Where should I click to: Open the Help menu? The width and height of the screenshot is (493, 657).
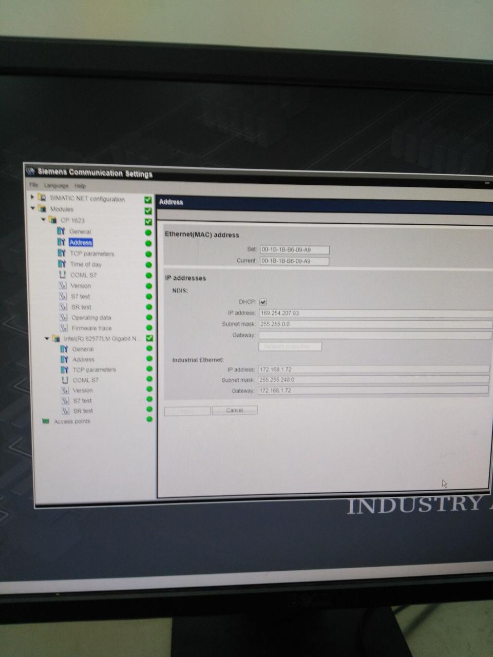point(80,186)
